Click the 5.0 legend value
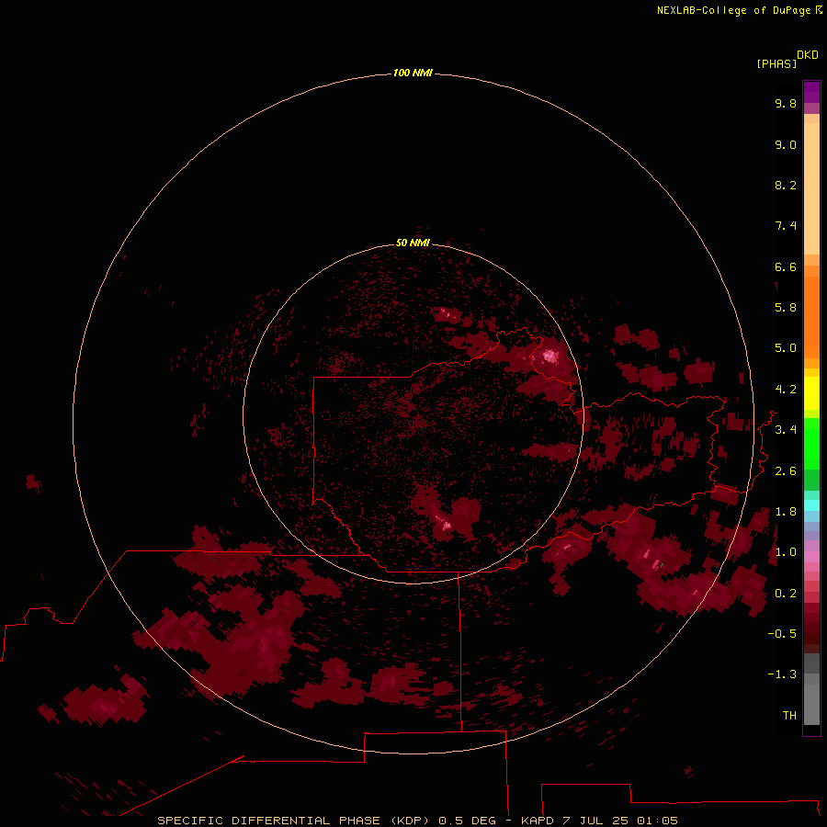 click(786, 348)
